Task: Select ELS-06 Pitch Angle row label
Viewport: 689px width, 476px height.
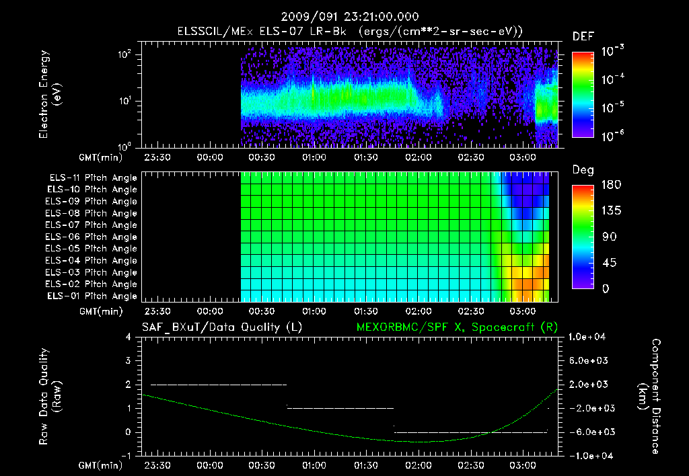Action: coord(92,237)
